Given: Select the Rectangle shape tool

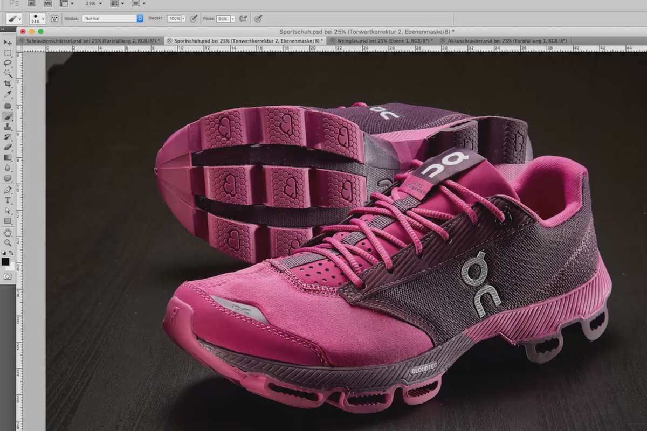Looking at the screenshot, I should [8, 221].
